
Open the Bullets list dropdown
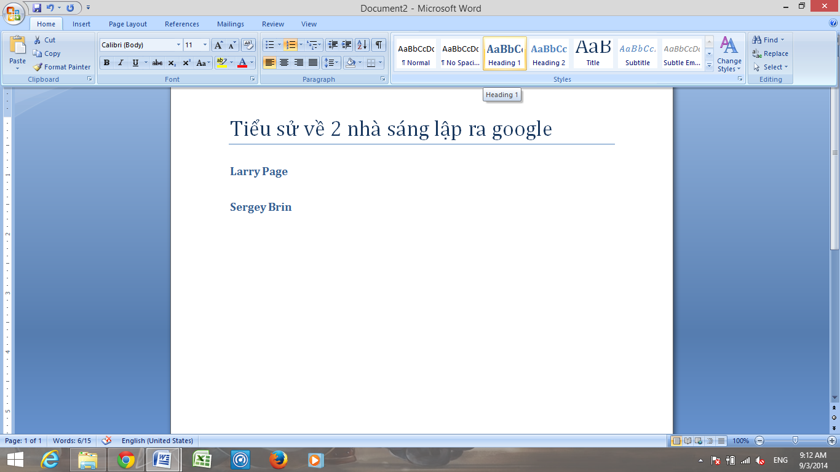[279, 45]
